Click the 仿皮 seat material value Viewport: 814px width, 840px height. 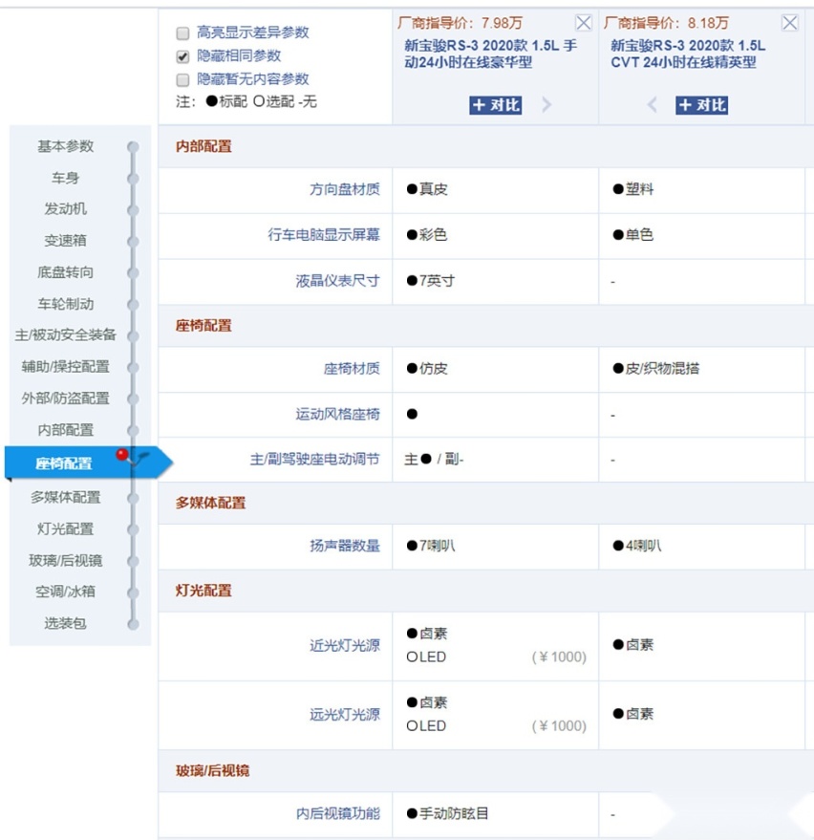click(x=427, y=369)
